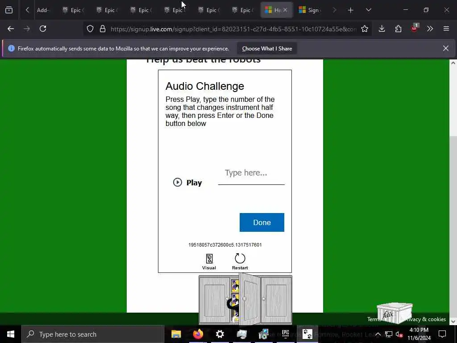The width and height of the screenshot is (457, 343).
Task: Go back to the previous page
Action: (x=11, y=29)
